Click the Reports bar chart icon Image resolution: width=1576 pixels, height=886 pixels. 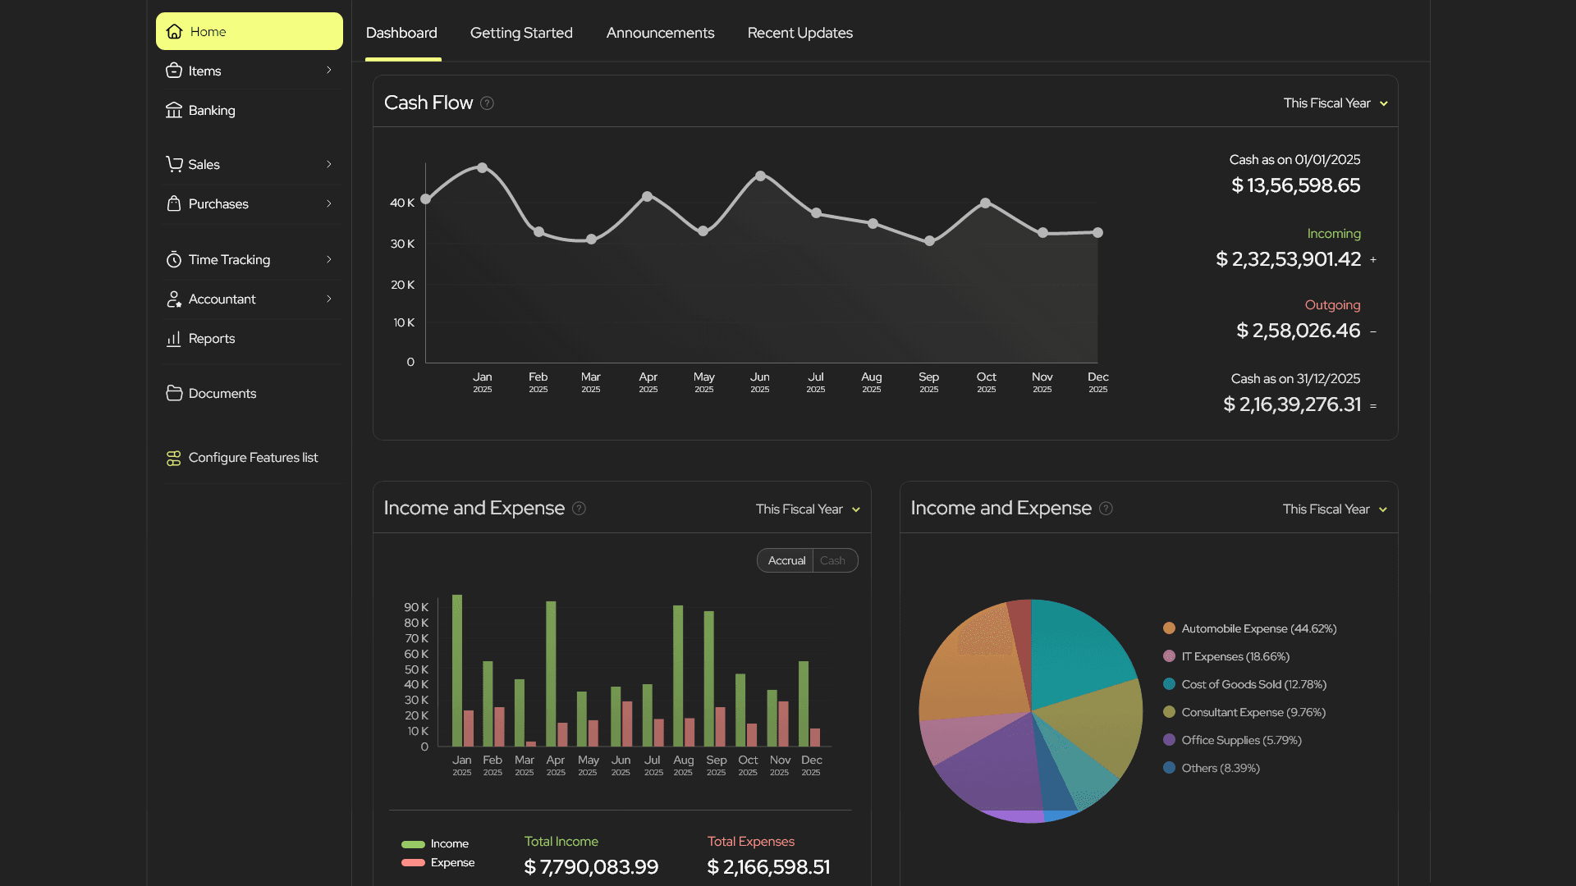tap(174, 338)
